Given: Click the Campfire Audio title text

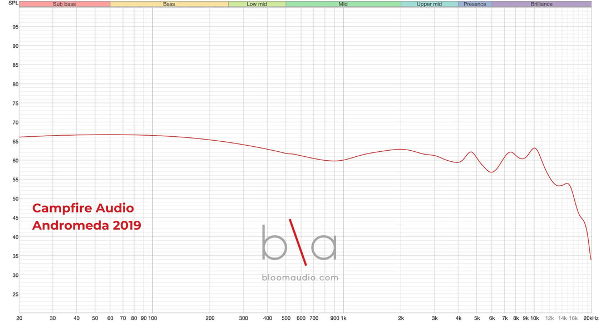Looking at the screenshot, I should 83,208.
